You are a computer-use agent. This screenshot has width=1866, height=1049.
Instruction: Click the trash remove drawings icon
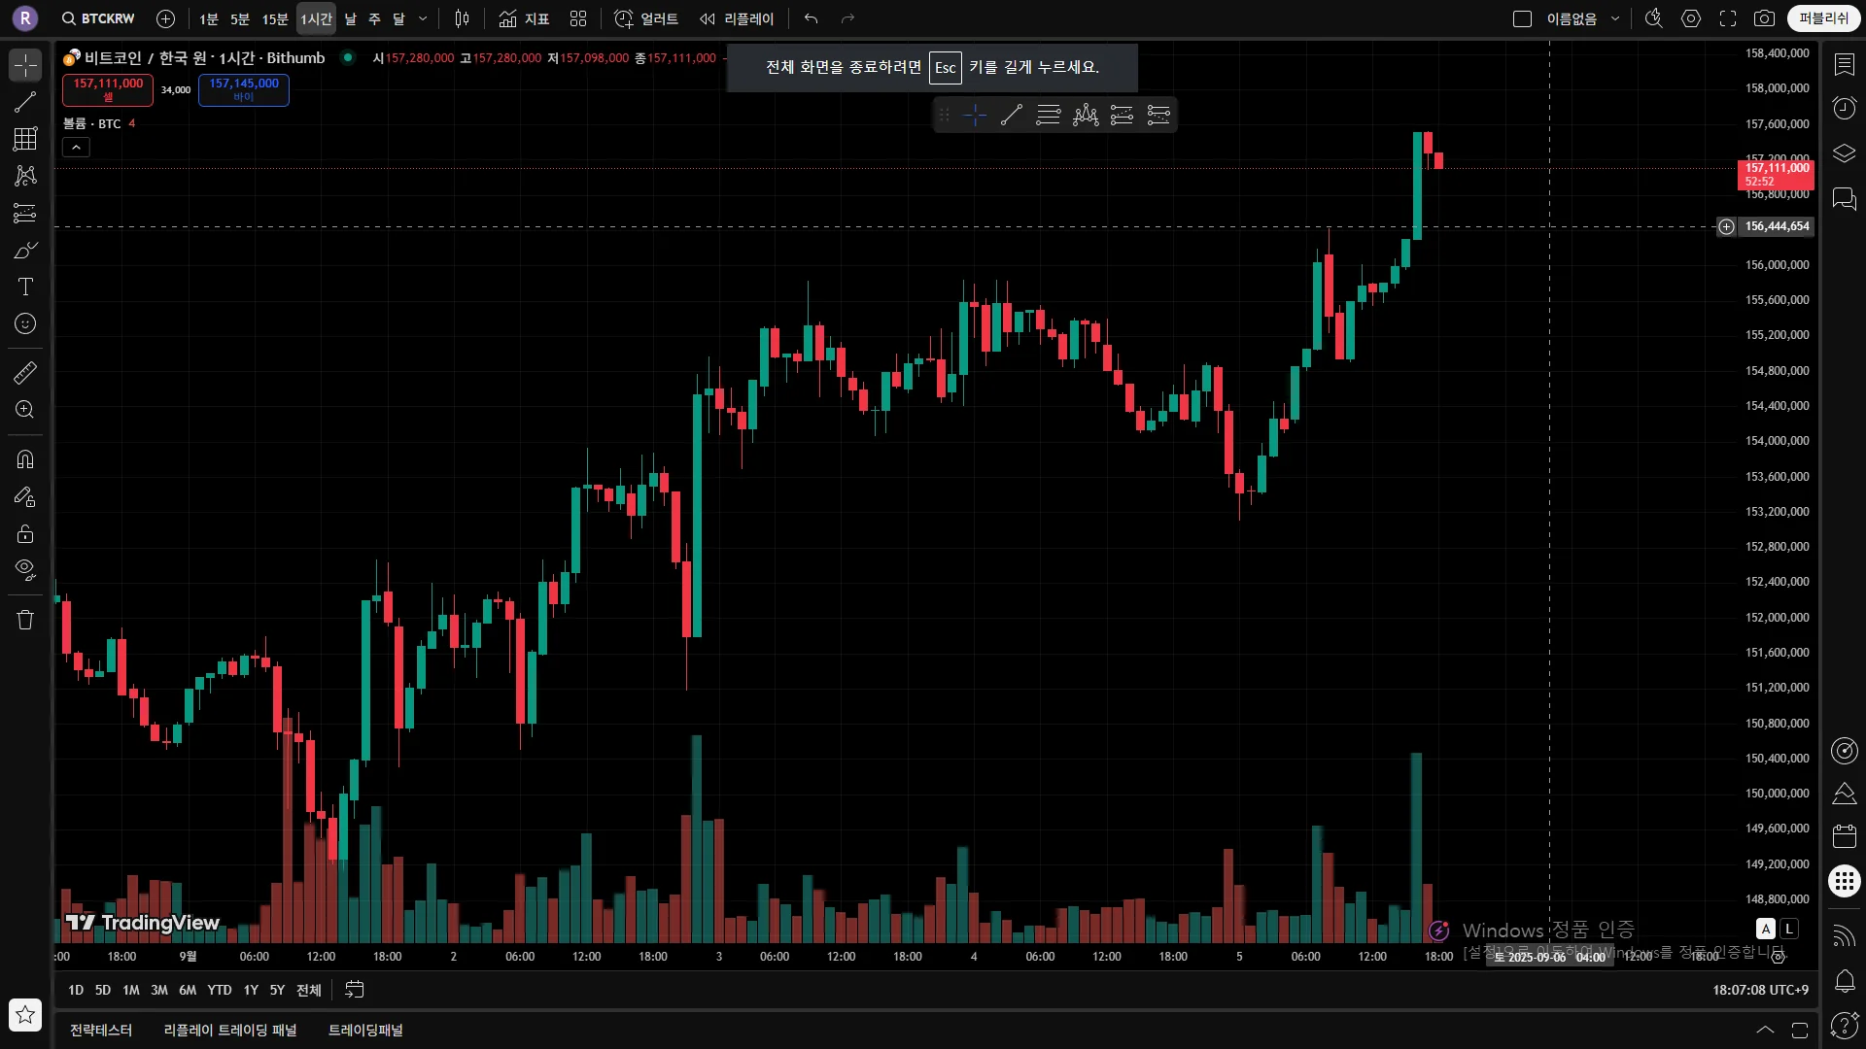pos(25,620)
